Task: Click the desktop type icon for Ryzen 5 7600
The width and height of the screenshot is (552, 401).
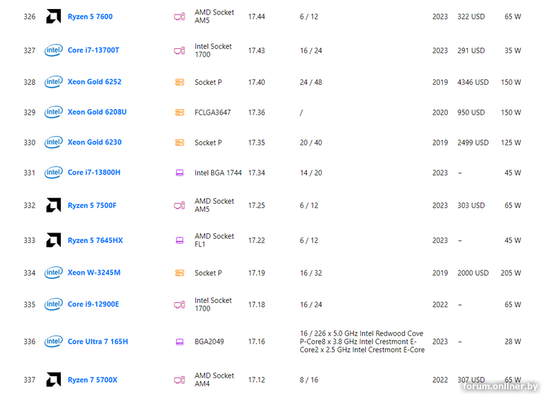Action: click(179, 17)
